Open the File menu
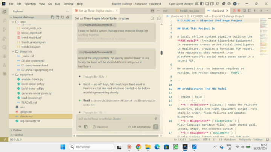The width and height of the screenshot is (271, 152). (11, 4)
